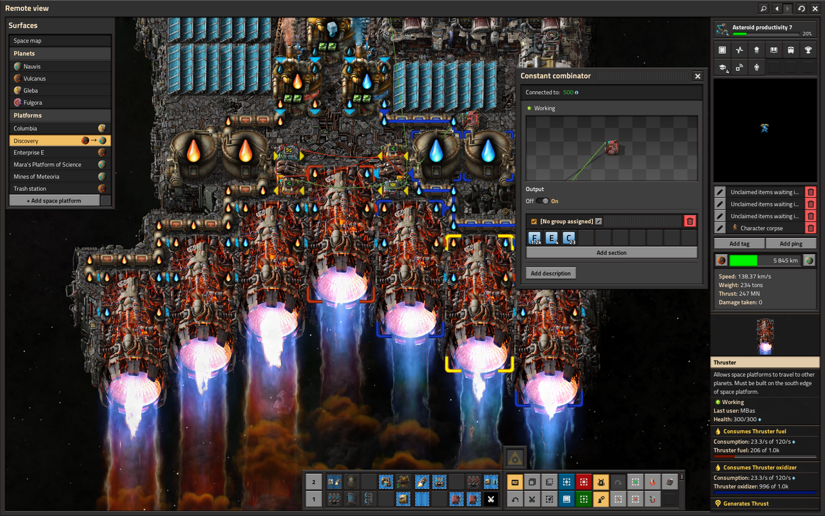
Task: Select Mines of Meteoria platform
Action: click(x=60, y=177)
